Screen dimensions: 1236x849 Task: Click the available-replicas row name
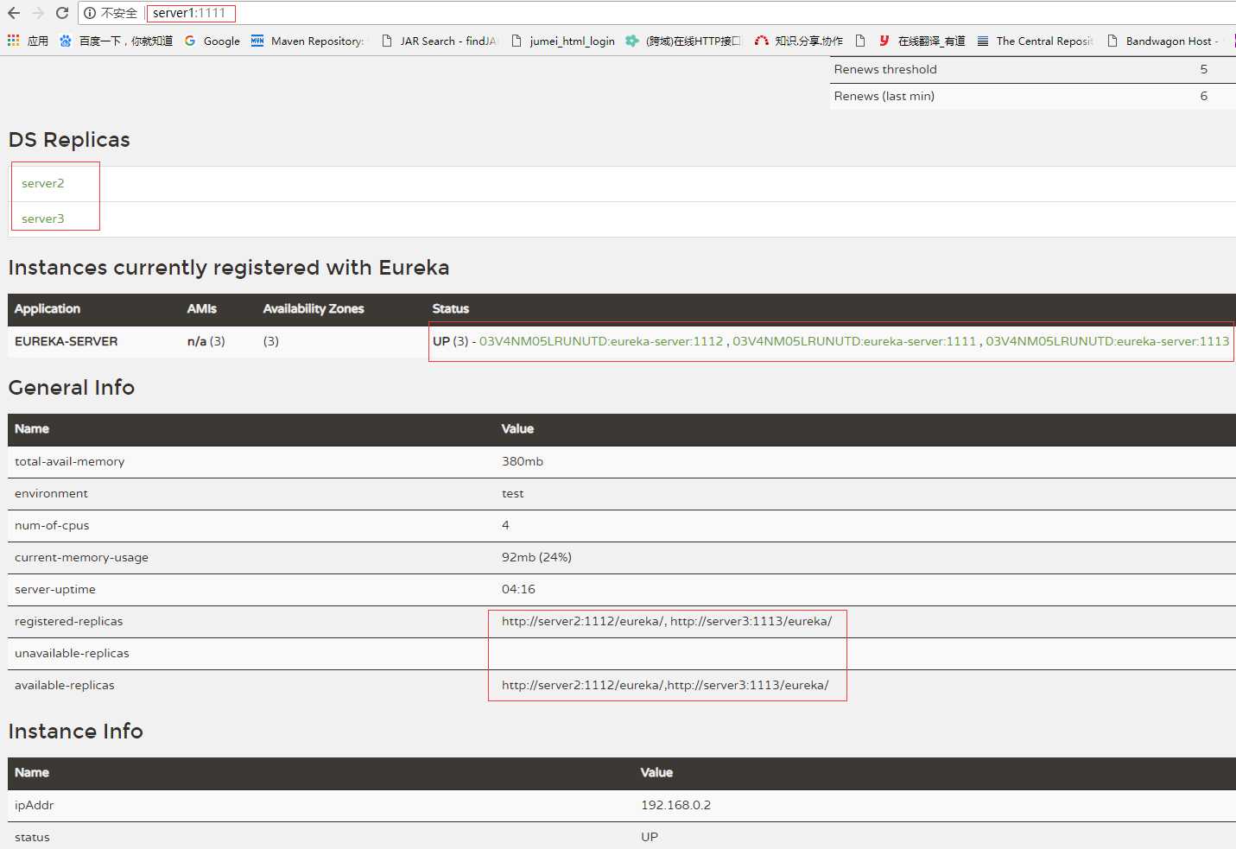(65, 685)
